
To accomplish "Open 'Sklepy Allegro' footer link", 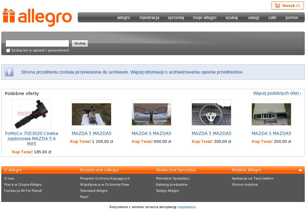I will point(167,191).
